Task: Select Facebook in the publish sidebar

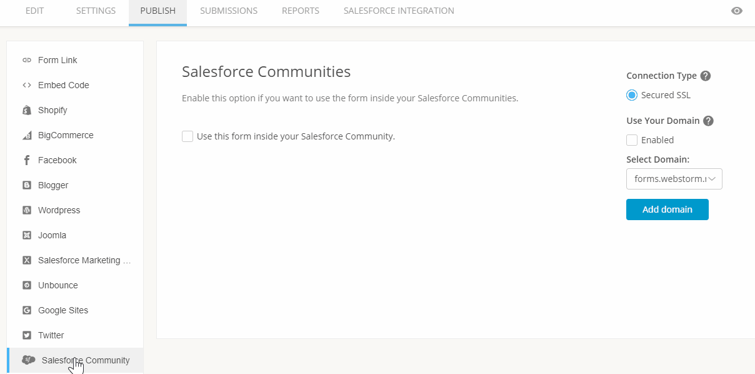Action: (x=75, y=160)
